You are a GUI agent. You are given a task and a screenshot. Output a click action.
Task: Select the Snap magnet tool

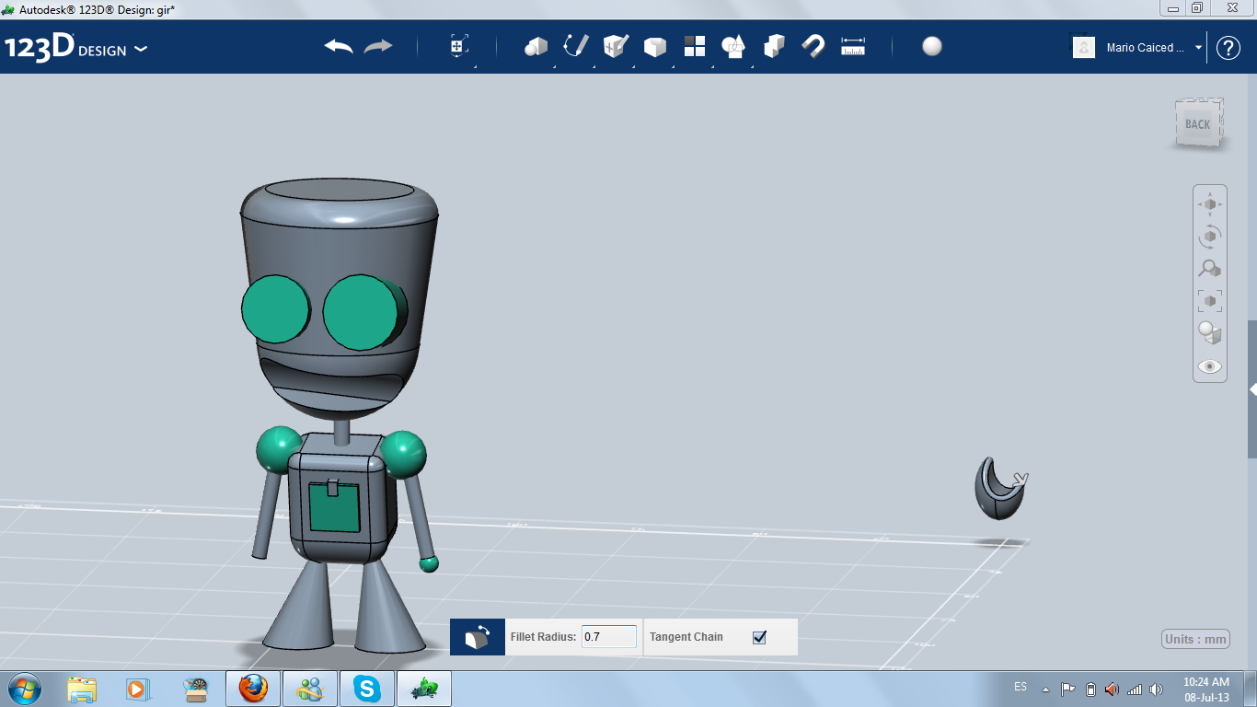click(x=813, y=46)
